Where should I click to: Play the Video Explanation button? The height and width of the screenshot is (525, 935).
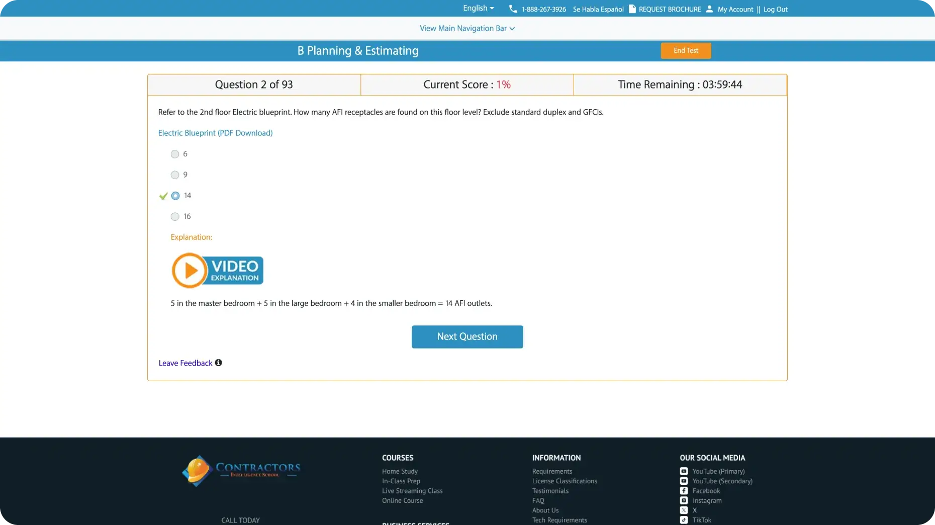pos(217,271)
